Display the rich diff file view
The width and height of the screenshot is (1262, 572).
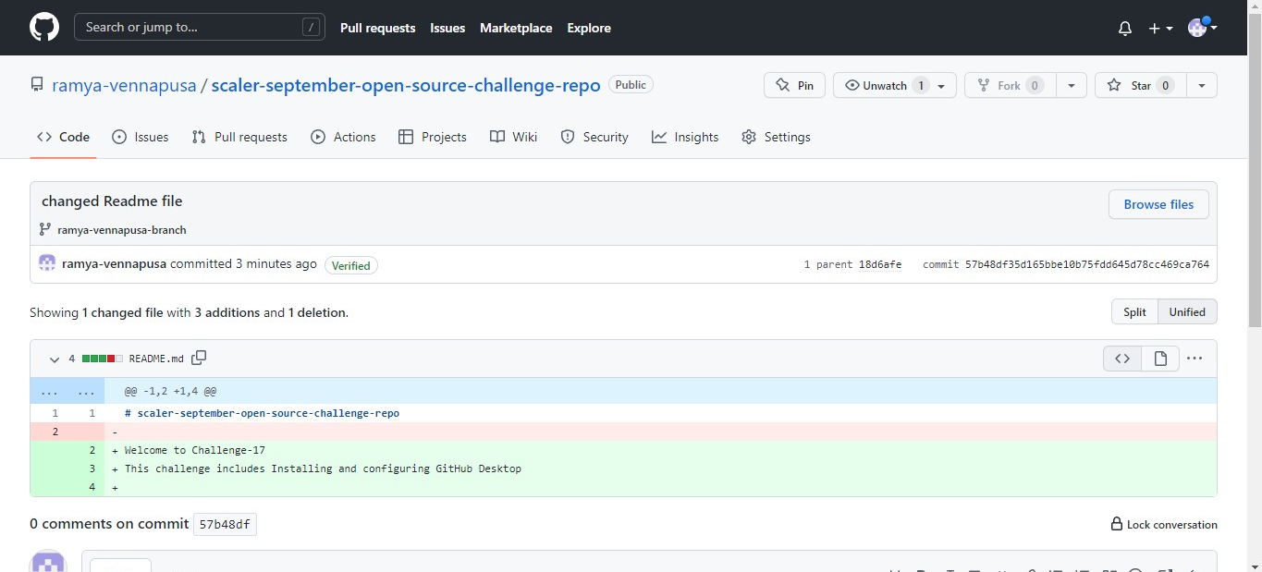coord(1160,359)
